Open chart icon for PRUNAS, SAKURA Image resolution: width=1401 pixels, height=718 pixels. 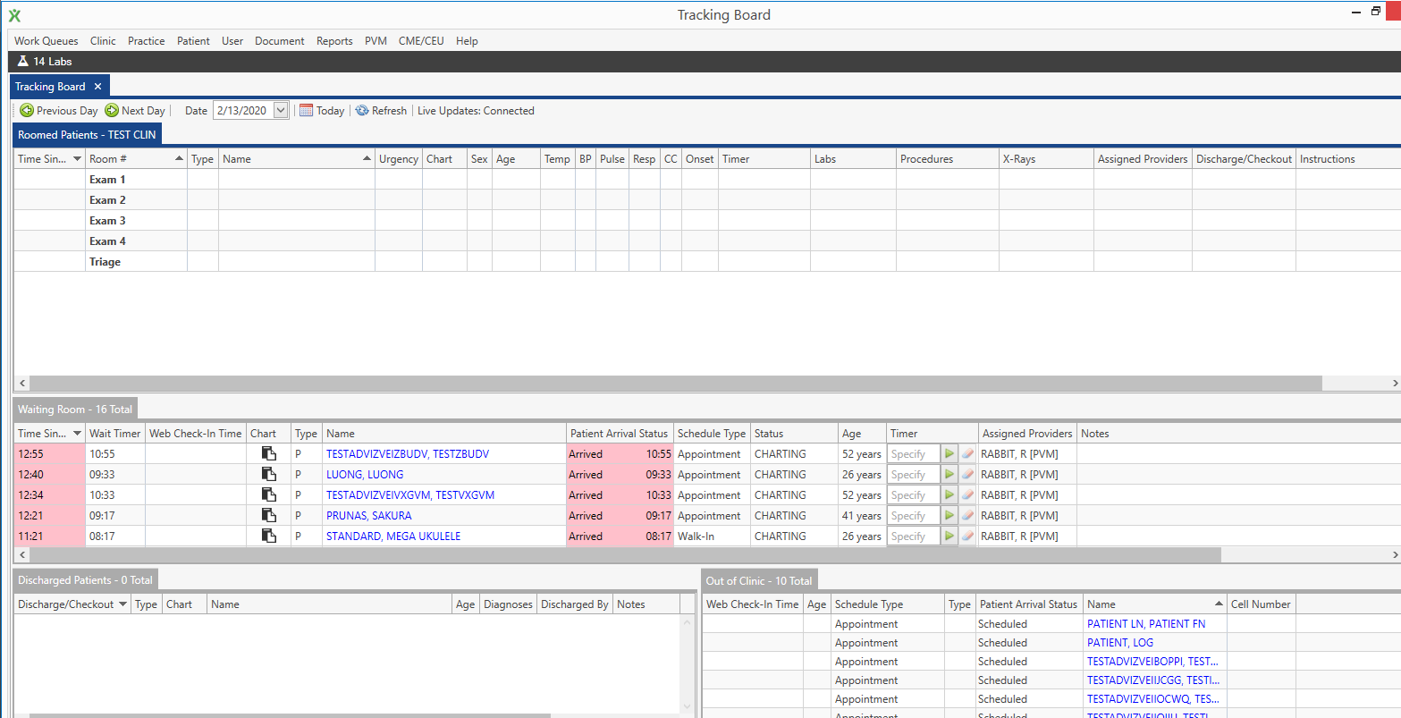(268, 516)
